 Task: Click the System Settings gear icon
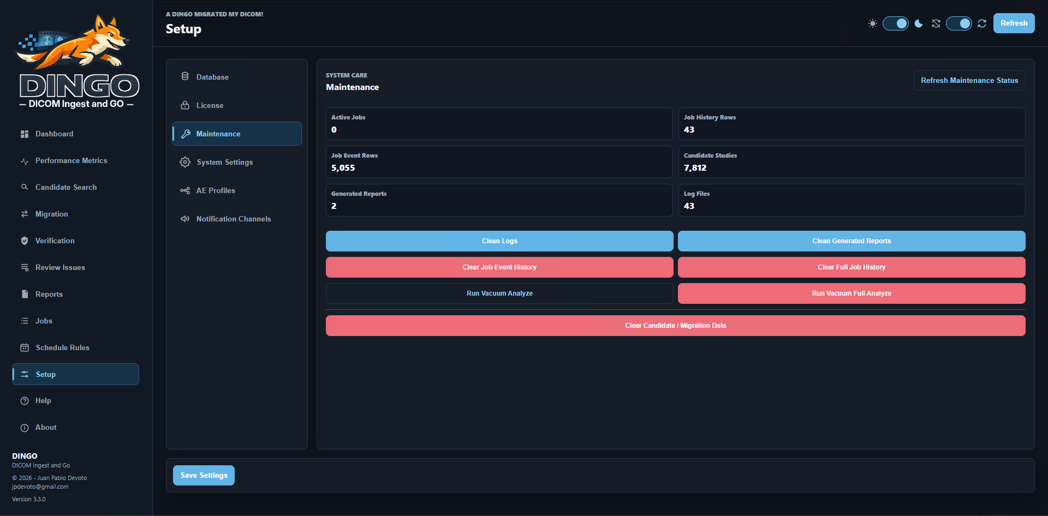(185, 162)
